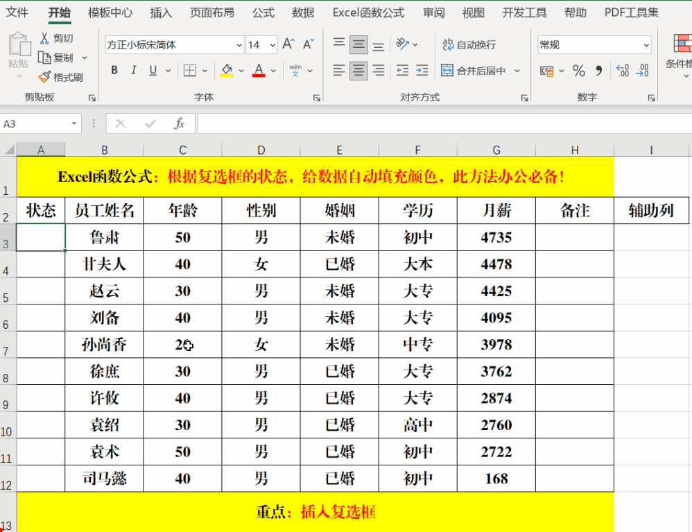Click the decrease indent icon
692x532 pixels.
(x=402, y=70)
